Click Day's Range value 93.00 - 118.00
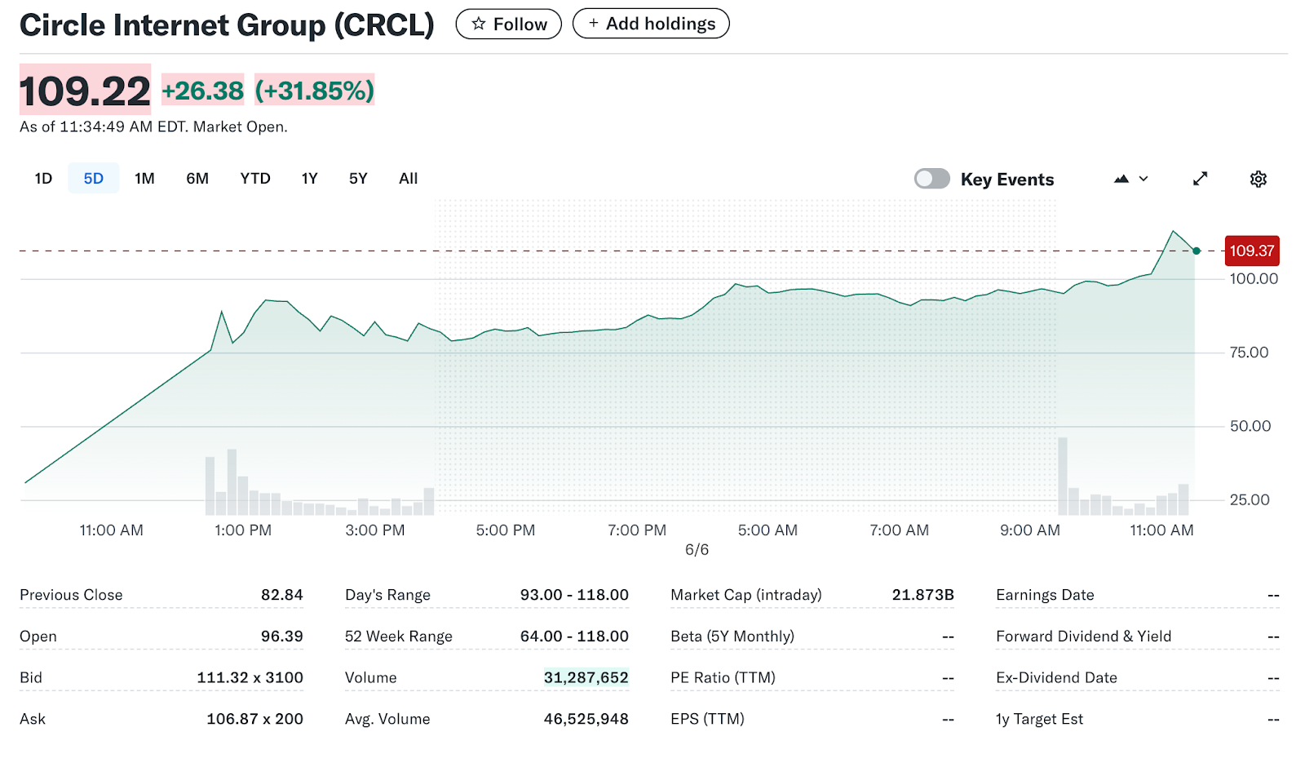The height and width of the screenshot is (763, 1305). [574, 595]
